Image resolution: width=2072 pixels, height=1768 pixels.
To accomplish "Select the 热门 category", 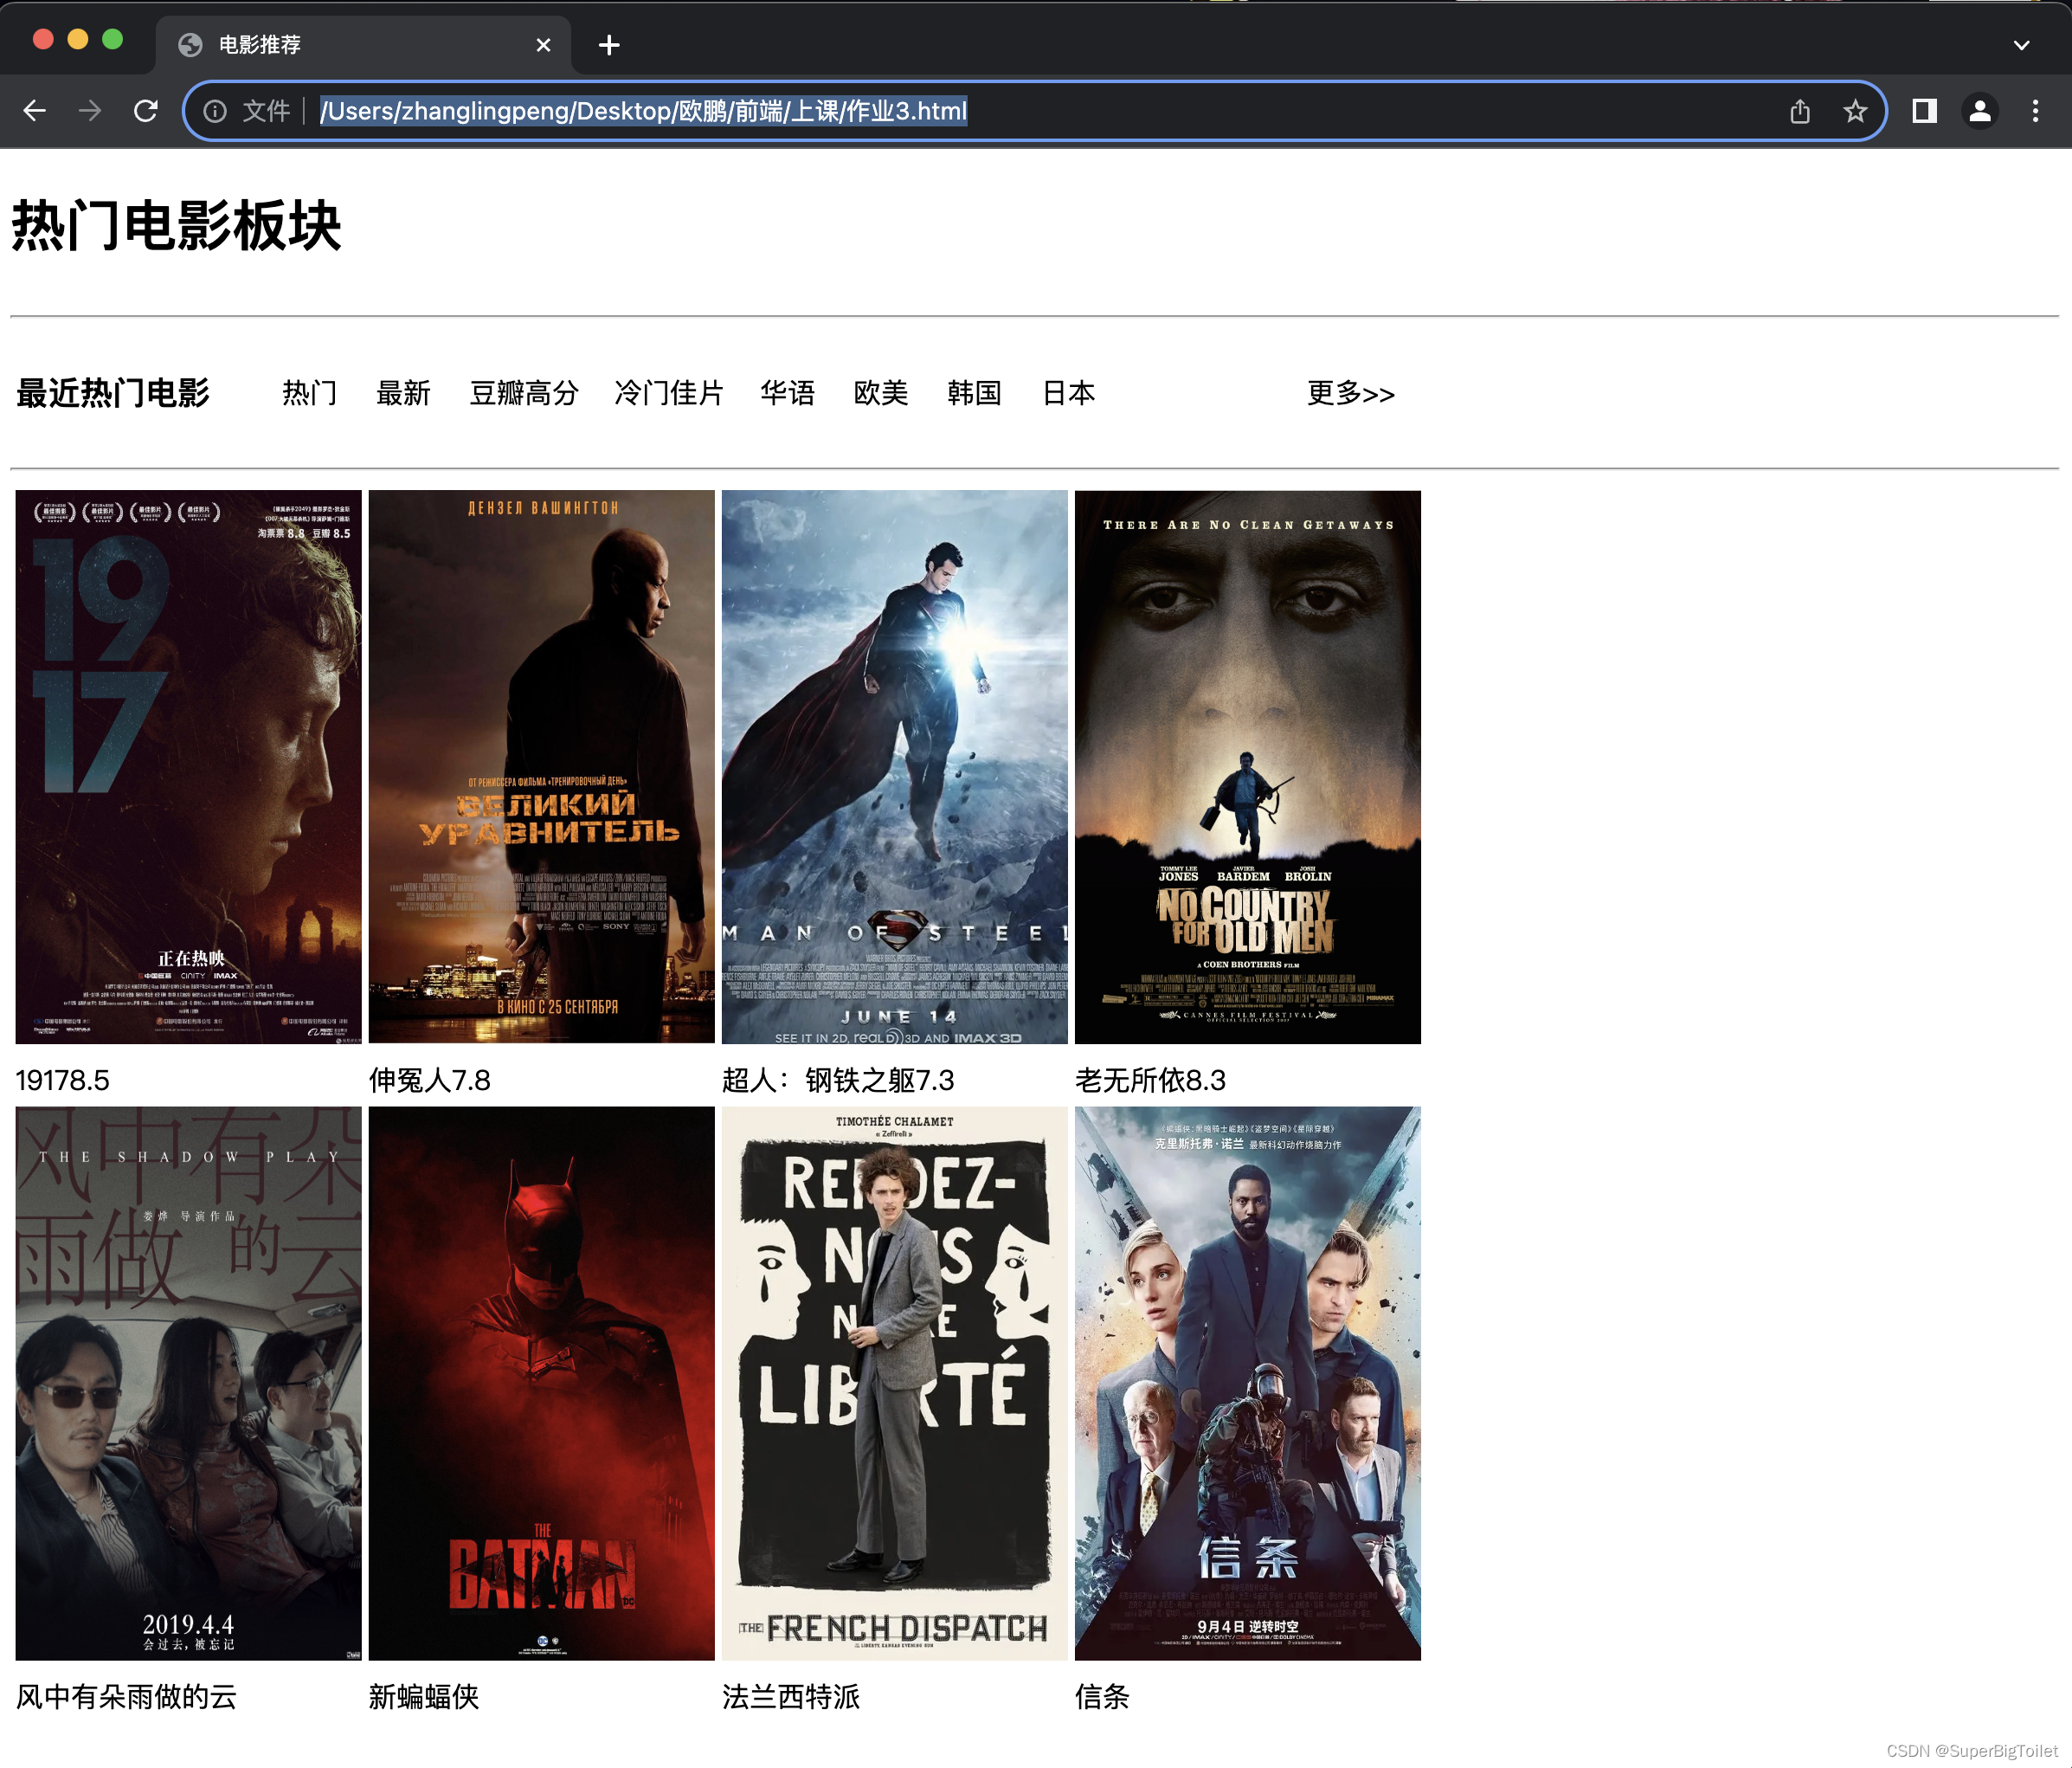I will click(309, 393).
